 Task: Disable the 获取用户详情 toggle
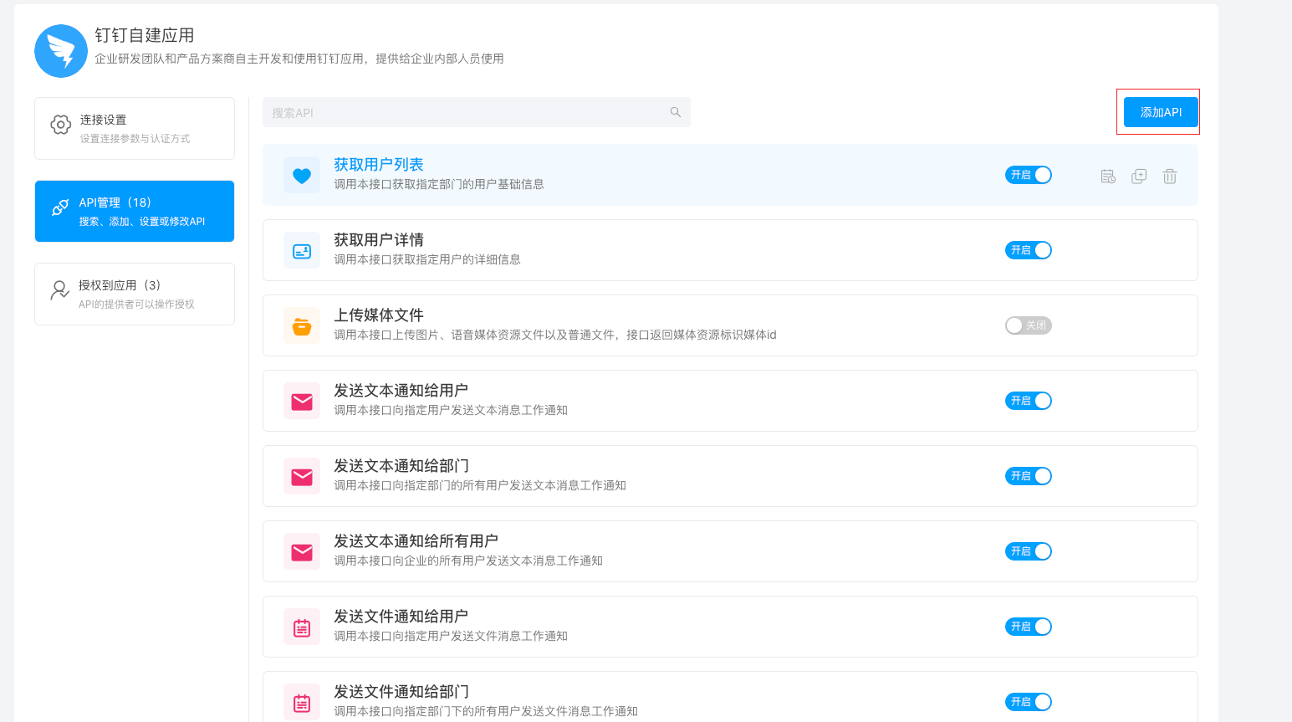[1028, 250]
